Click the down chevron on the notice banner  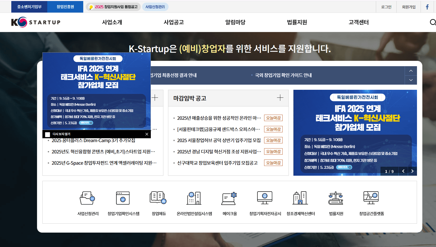pos(411,80)
